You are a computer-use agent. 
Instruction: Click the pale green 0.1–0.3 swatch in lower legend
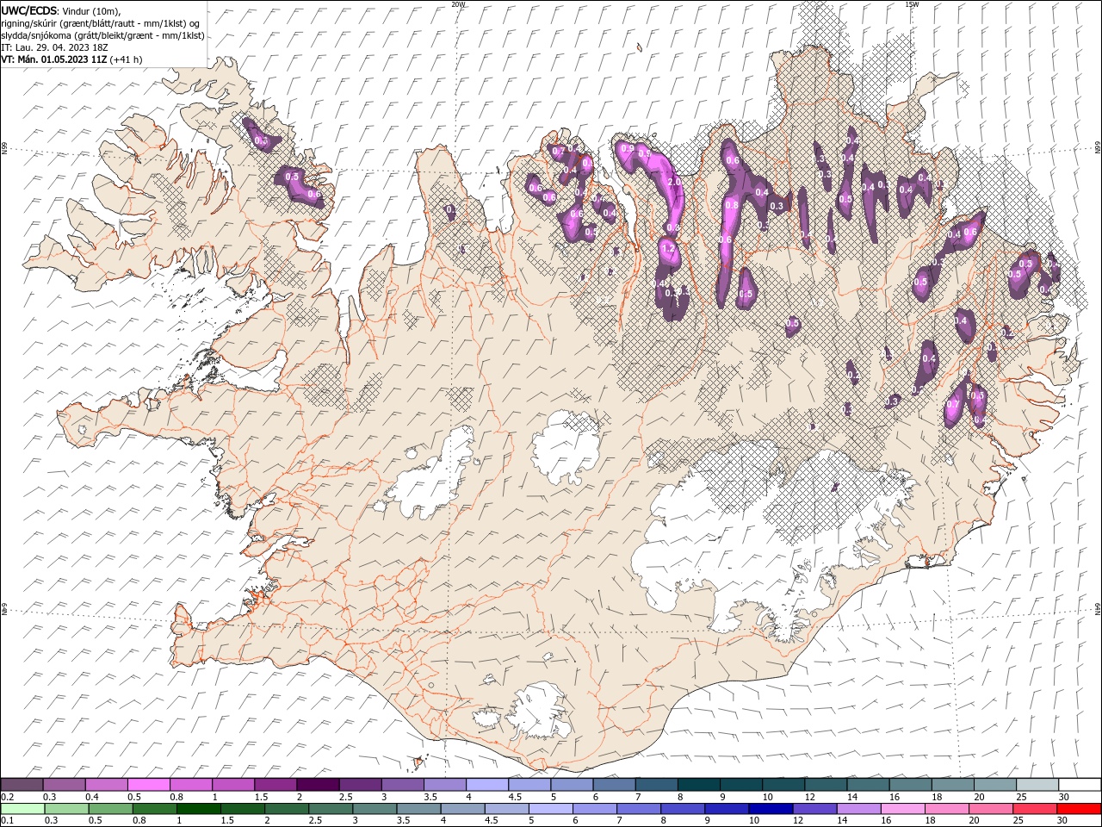click(x=22, y=809)
